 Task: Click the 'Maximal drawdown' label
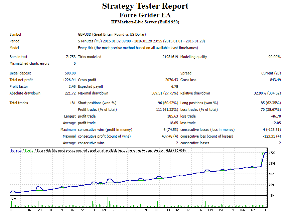93,93
